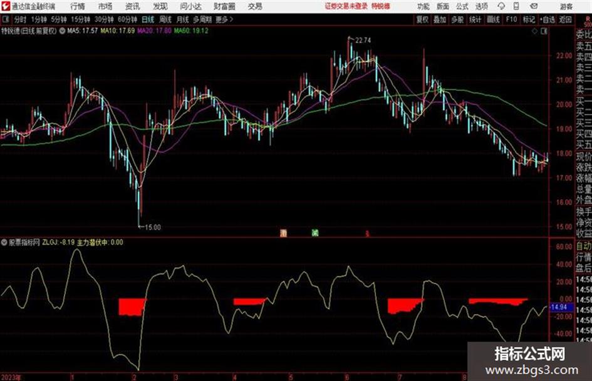Expand the 更多 periods dropdown
The image size is (592, 381).
(x=224, y=19)
